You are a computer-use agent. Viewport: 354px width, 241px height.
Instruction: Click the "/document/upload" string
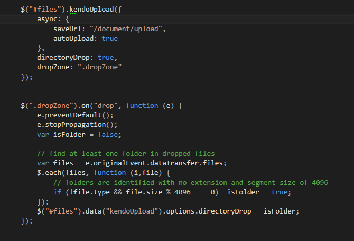(126, 29)
